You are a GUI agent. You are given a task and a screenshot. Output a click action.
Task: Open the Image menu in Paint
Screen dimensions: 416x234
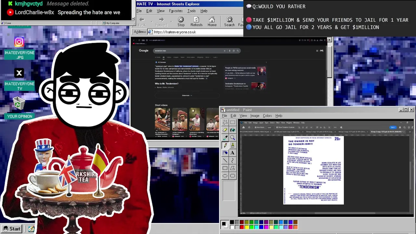255,116
